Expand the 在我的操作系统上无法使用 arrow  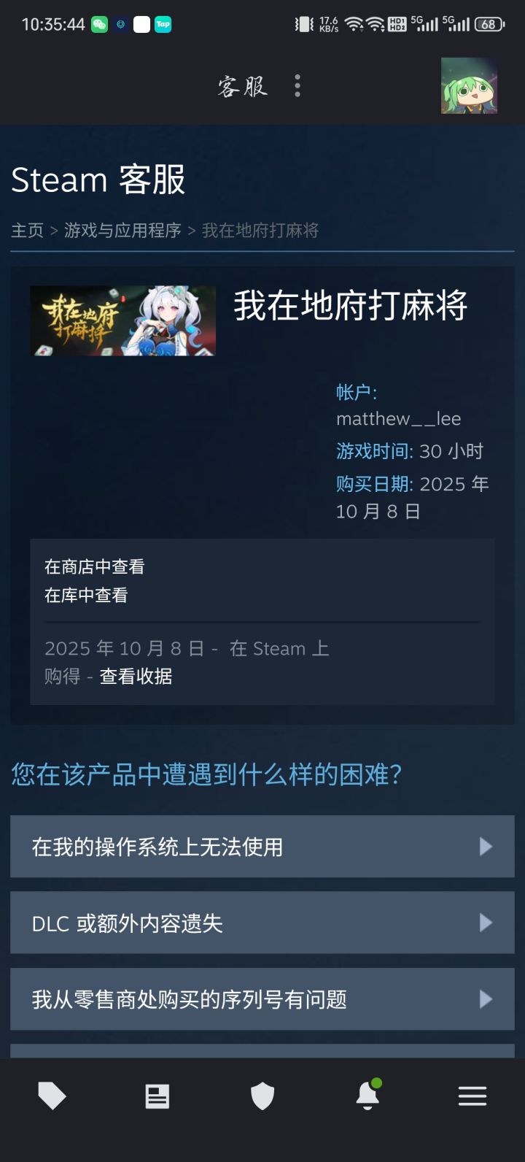(x=486, y=847)
